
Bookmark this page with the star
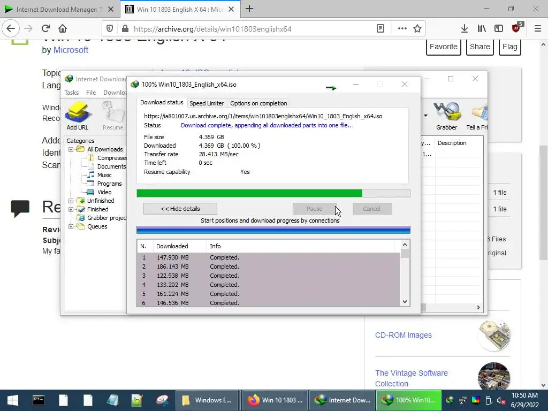tap(417, 29)
